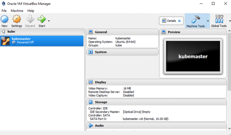This screenshot has width=231, height=135.
Task: Click the Name value kubemaster in General
Action: pos(123,38)
